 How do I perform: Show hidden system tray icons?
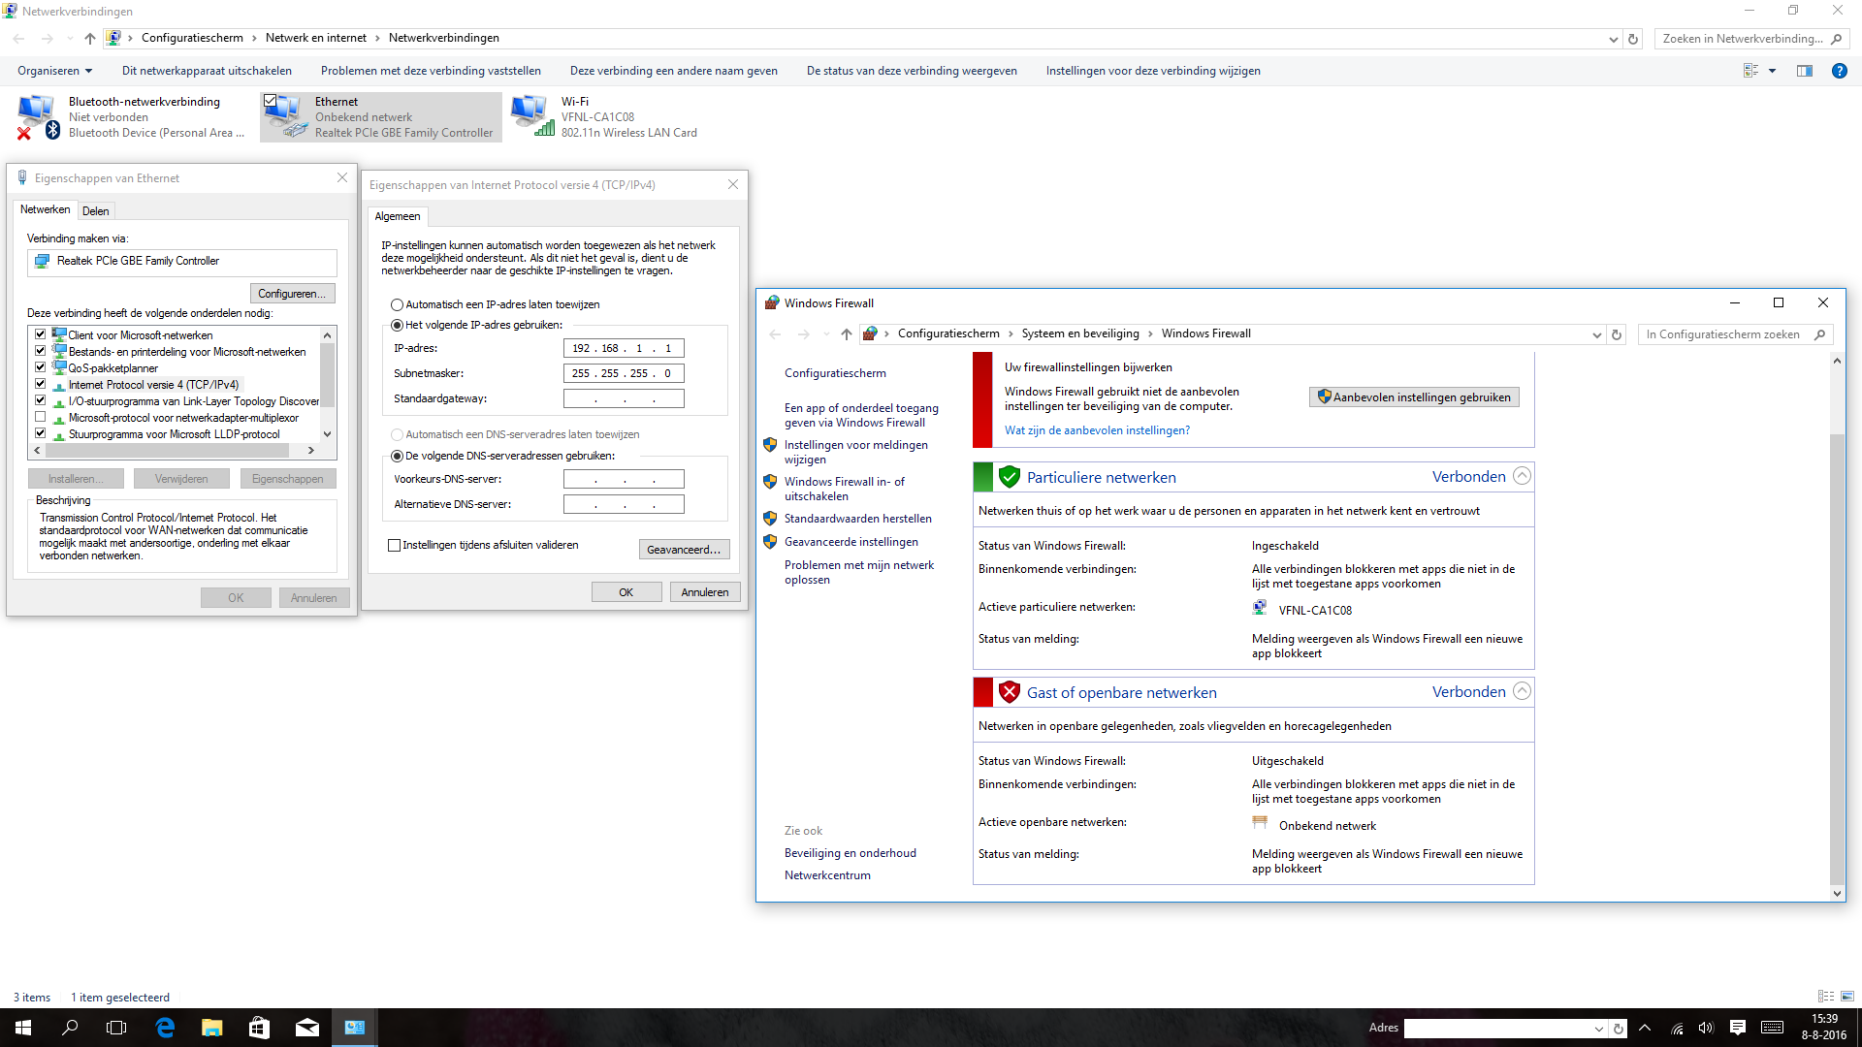click(x=1645, y=1028)
